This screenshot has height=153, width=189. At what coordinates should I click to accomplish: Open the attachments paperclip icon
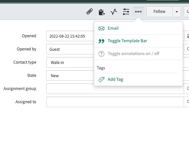89,12
